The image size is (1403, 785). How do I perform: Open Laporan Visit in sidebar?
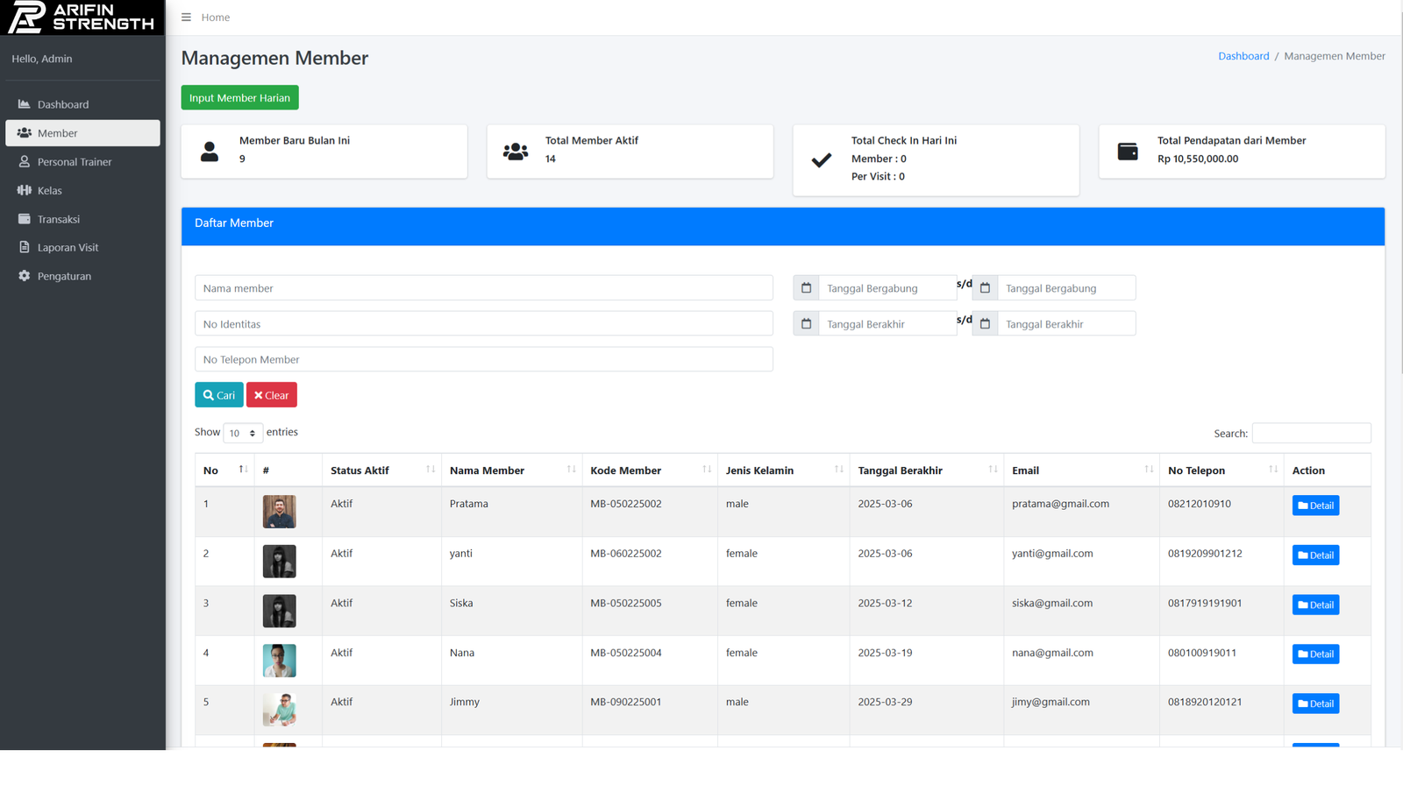(82, 248)
